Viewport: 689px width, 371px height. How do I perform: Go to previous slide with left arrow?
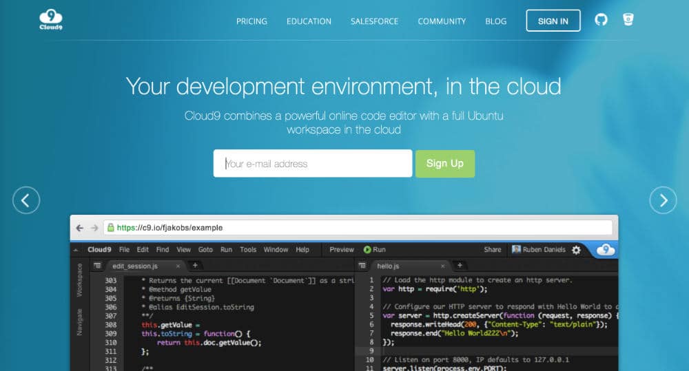[x=26, y=200]
